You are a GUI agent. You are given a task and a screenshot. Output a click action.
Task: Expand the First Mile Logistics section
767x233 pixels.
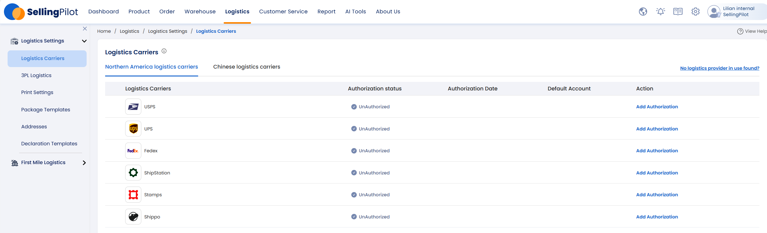pos(84,163)
